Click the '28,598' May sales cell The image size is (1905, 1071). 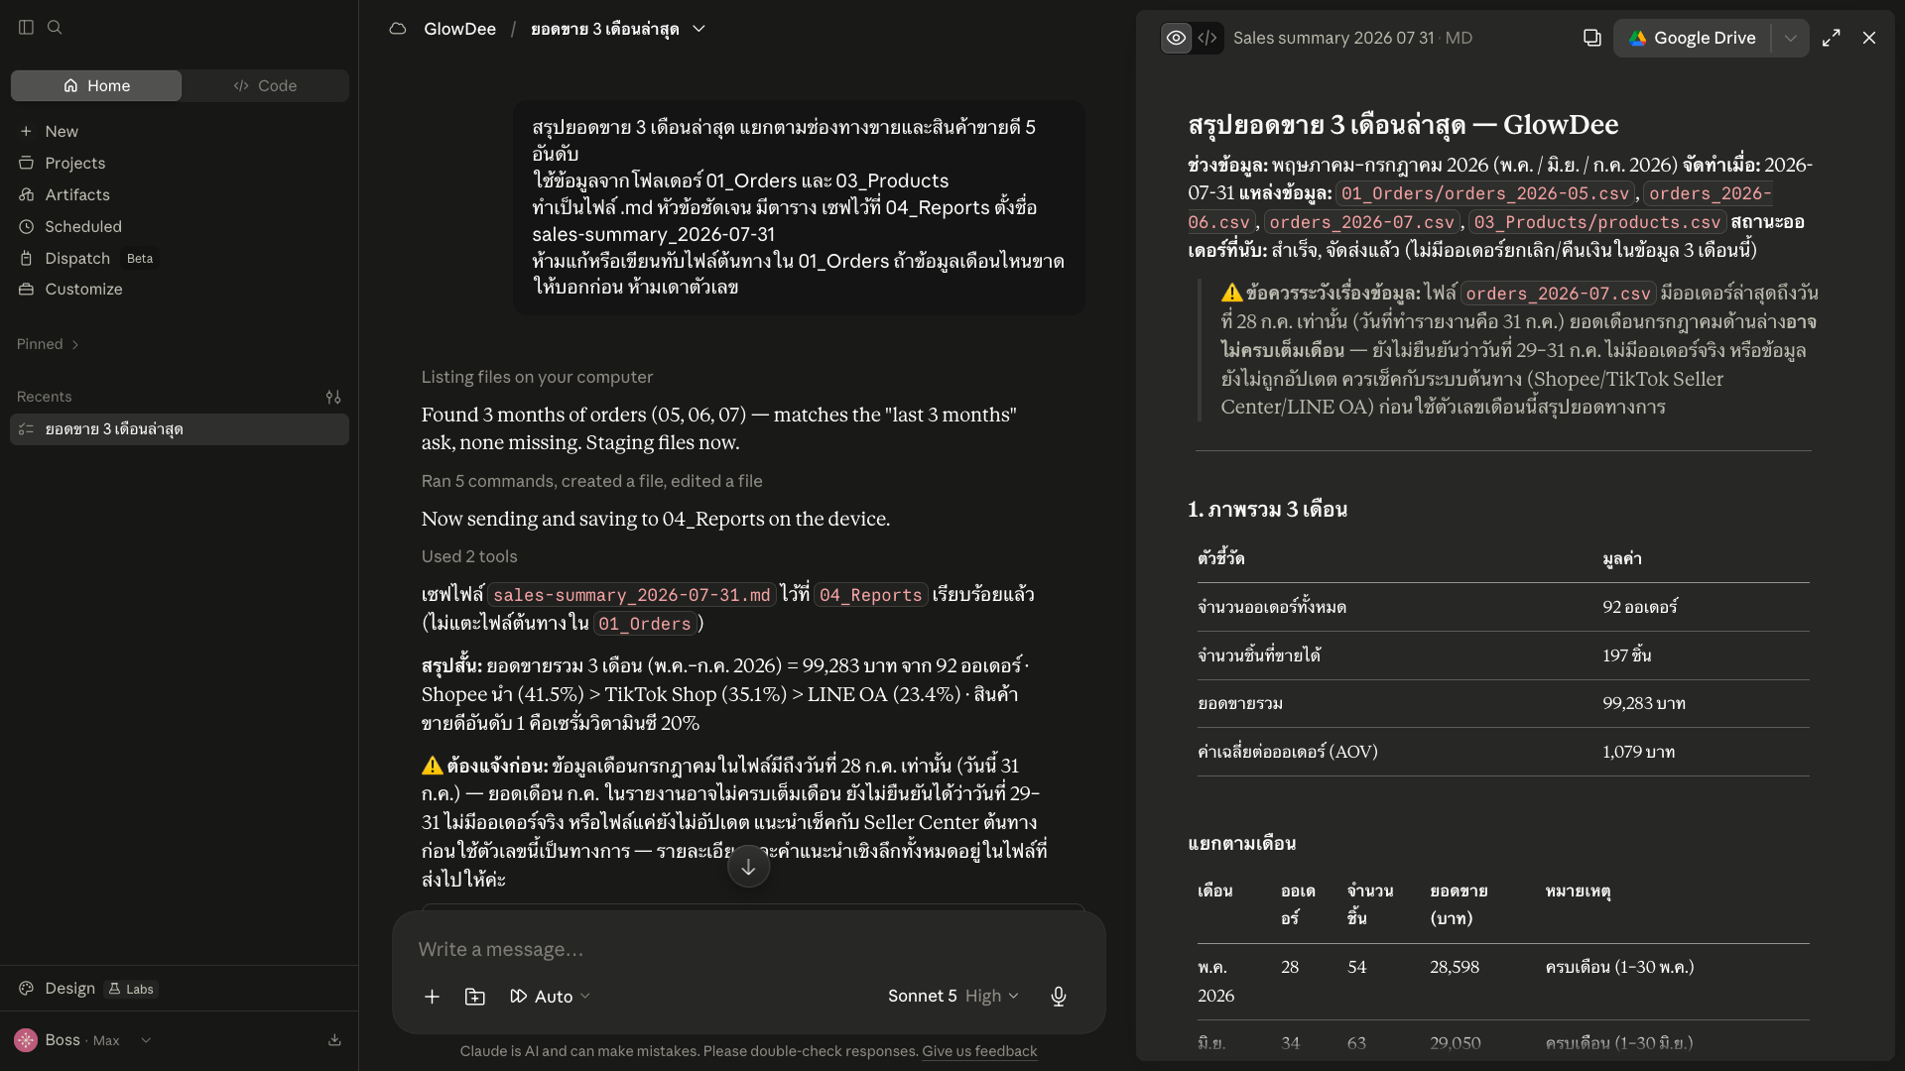pyautogui.click(x=1455, y=967)
